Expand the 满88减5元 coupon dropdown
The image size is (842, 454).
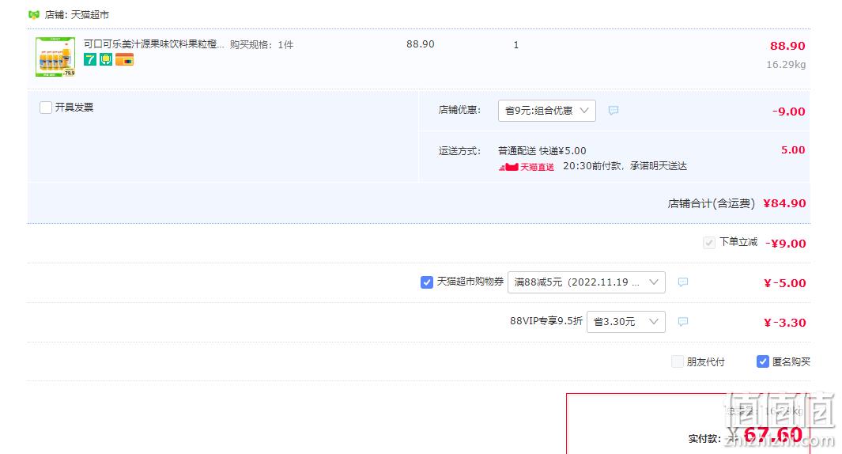pyautogui.click(x=587, y=282)
